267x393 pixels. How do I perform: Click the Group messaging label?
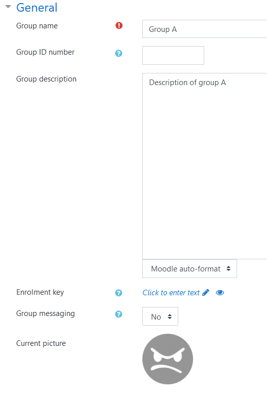pyautogui.click(x=46, y=313)
